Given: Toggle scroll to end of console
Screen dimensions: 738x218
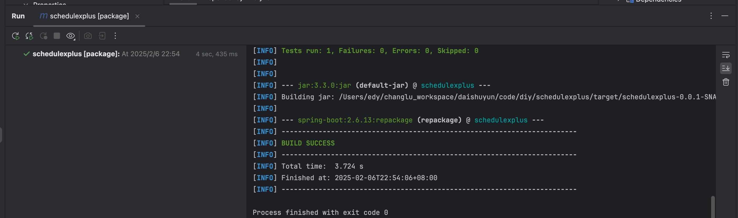Looking at the screenshot, I should click(x=726, y=68).
